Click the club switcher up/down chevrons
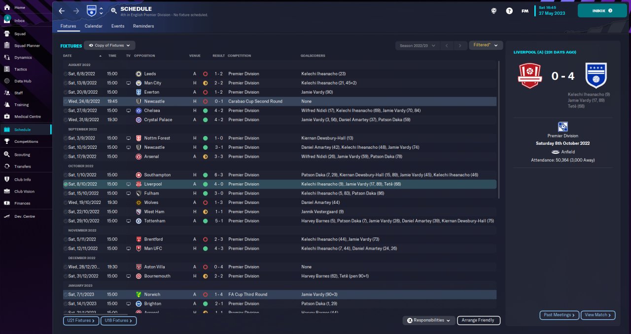The image size is (631, 334). tap(102, 11)
